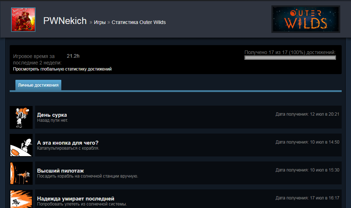The height and width of the screenshot is (208, 351).
Task: Switch to the Личные достижения tab
Action: (38, 85)
